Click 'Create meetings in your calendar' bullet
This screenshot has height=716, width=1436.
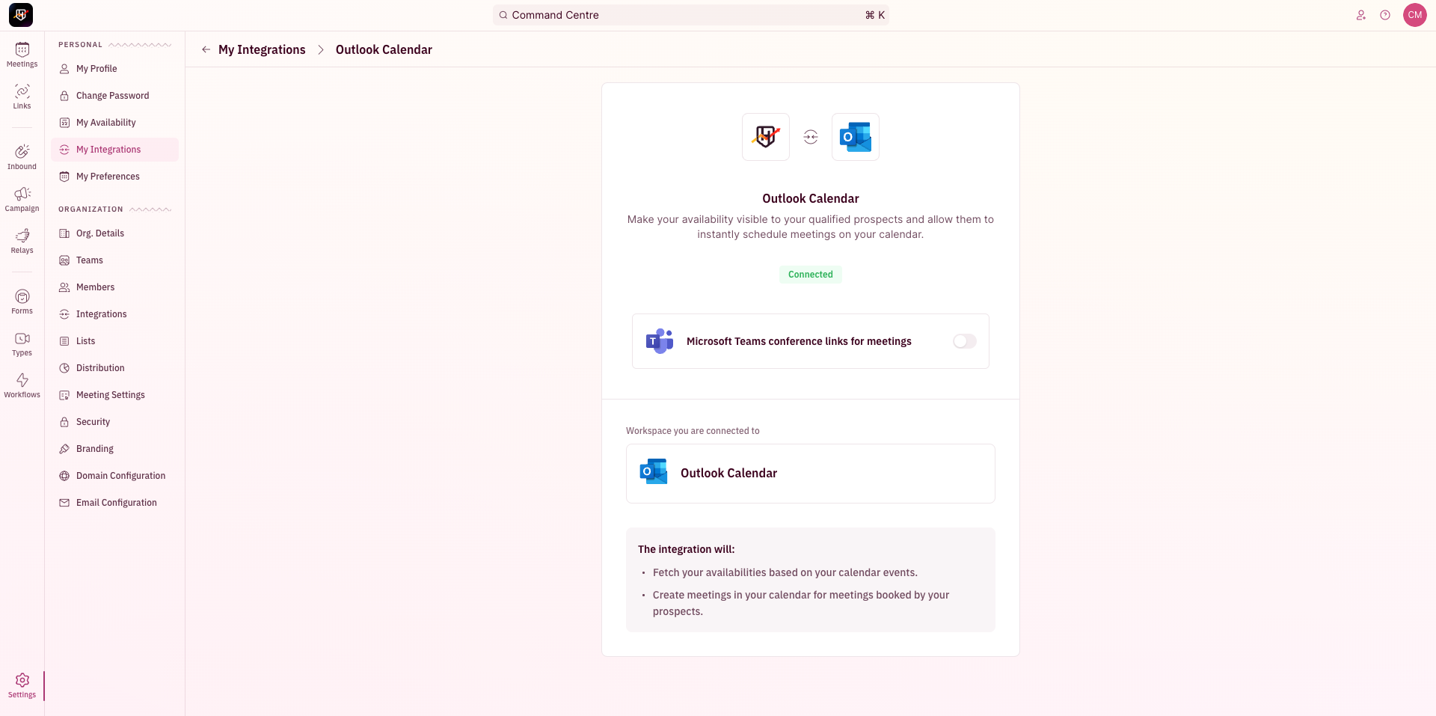801,603
